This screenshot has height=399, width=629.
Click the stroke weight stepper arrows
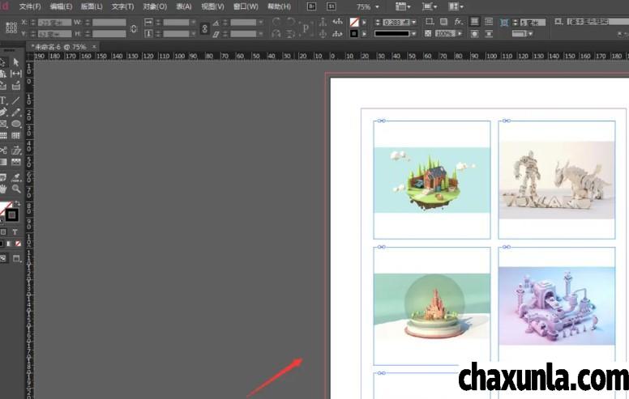pos(378,23)
